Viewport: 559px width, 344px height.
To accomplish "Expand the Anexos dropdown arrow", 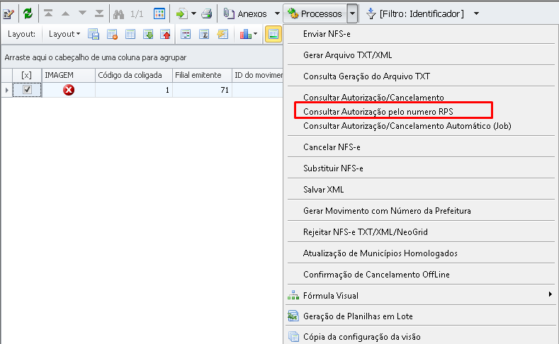I will 277,14.
